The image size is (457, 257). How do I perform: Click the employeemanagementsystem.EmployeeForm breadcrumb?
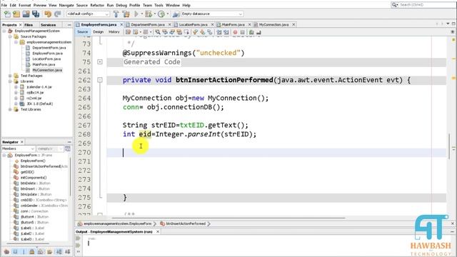117,223
